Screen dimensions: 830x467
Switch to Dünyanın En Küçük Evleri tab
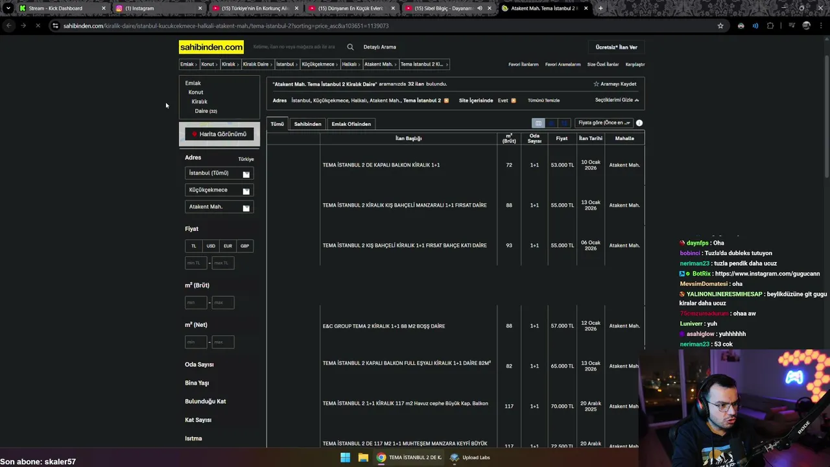pos(350,8)
